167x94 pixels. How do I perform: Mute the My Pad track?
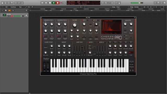click(8, 16)
